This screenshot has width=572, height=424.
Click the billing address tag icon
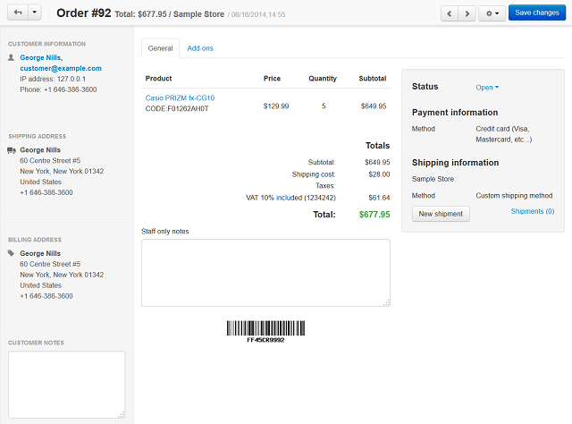pos(12,253)
